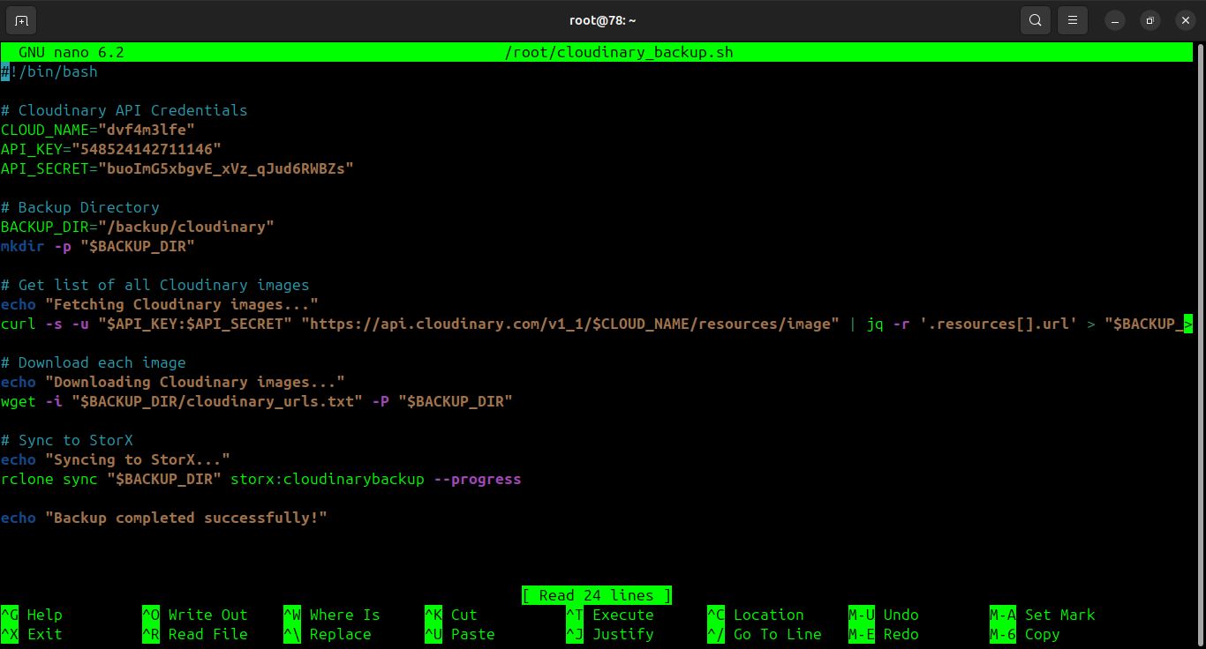Click the echo "Syncing to StorX..." line
Screen dimensions: 1206x649
[116, 459]
